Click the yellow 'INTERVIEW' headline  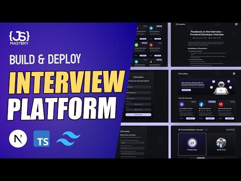67,82
